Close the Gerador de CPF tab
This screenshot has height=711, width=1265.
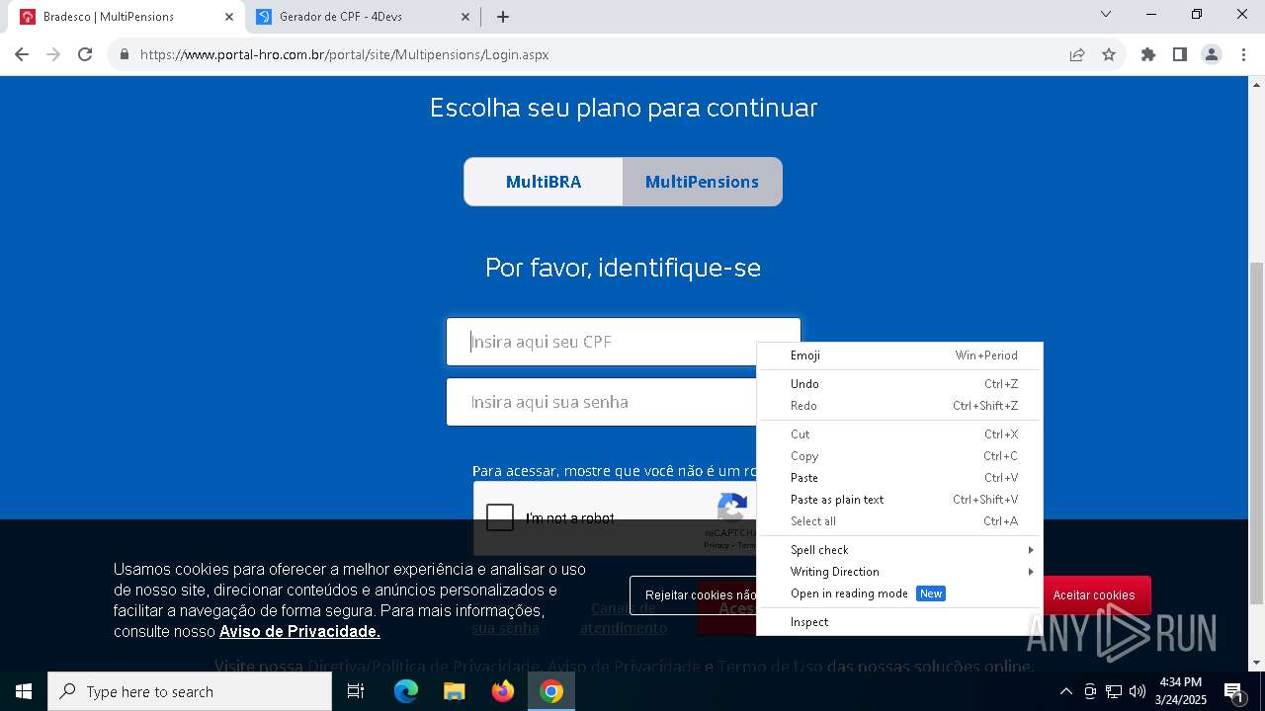tap(465, 17)
